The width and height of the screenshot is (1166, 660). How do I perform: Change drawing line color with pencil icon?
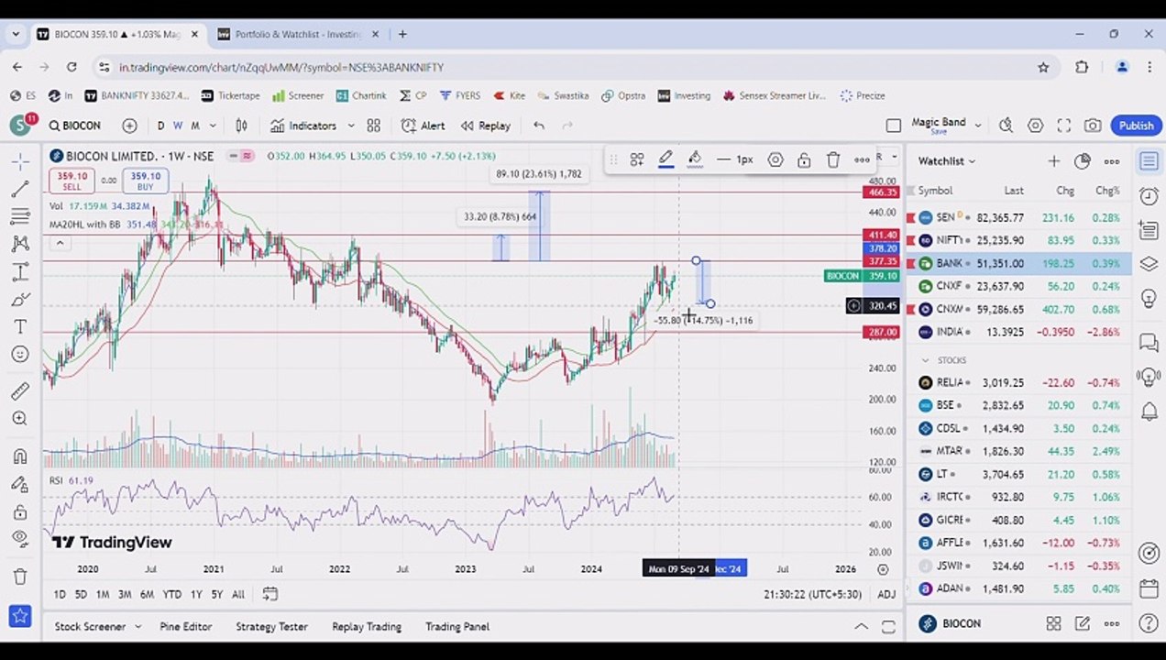[666, 159]
